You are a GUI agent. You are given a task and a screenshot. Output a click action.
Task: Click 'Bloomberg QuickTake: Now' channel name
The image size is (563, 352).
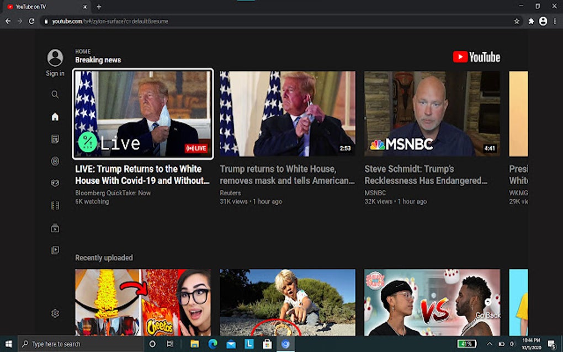113,193
